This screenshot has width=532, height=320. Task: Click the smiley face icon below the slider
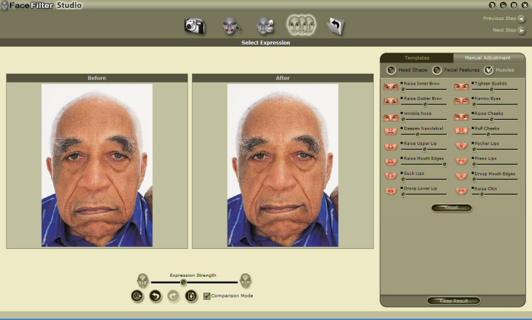pos(137,296)
